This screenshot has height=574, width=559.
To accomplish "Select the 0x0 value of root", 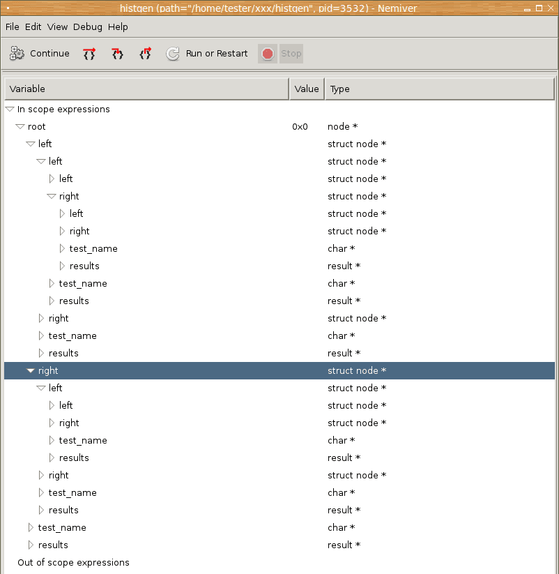I will click(x=300, y=127).
